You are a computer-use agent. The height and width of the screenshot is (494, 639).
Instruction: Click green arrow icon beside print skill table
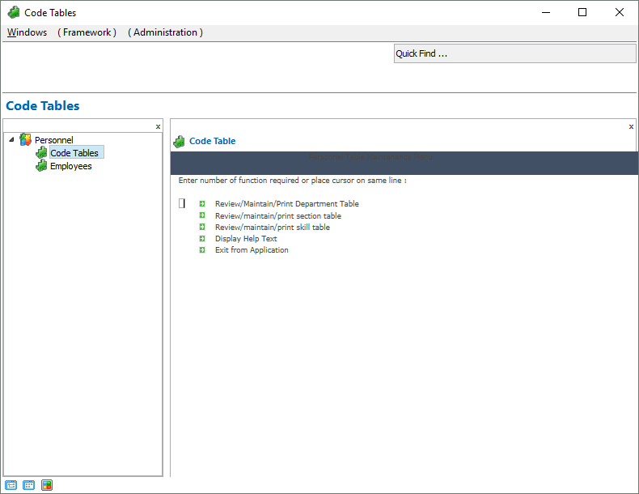[202, 228]
